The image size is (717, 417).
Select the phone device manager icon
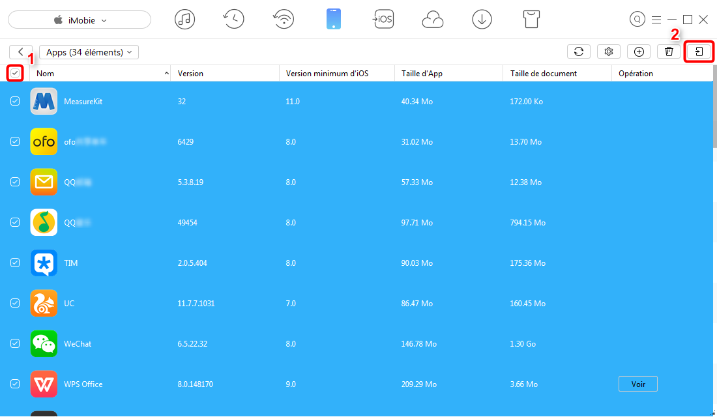pos(333,20)
